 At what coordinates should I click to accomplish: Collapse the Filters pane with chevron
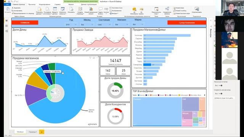point(211,20)
